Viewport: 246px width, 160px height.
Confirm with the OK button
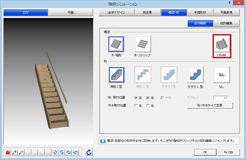(x=205, y=152)
